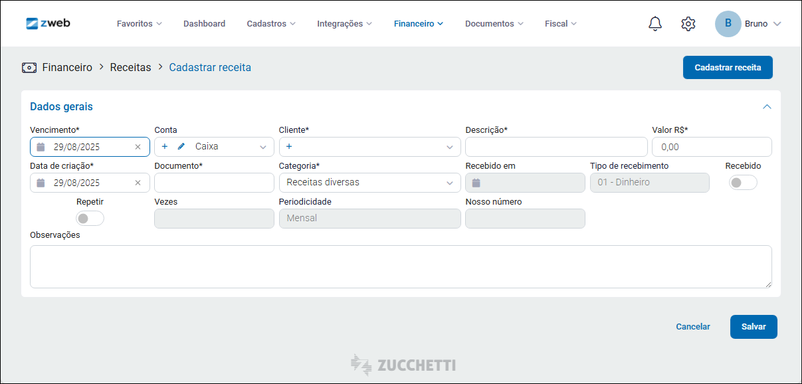The image size is (802, 384).
Task: Click the Salvar button
Action: (753, 327)
